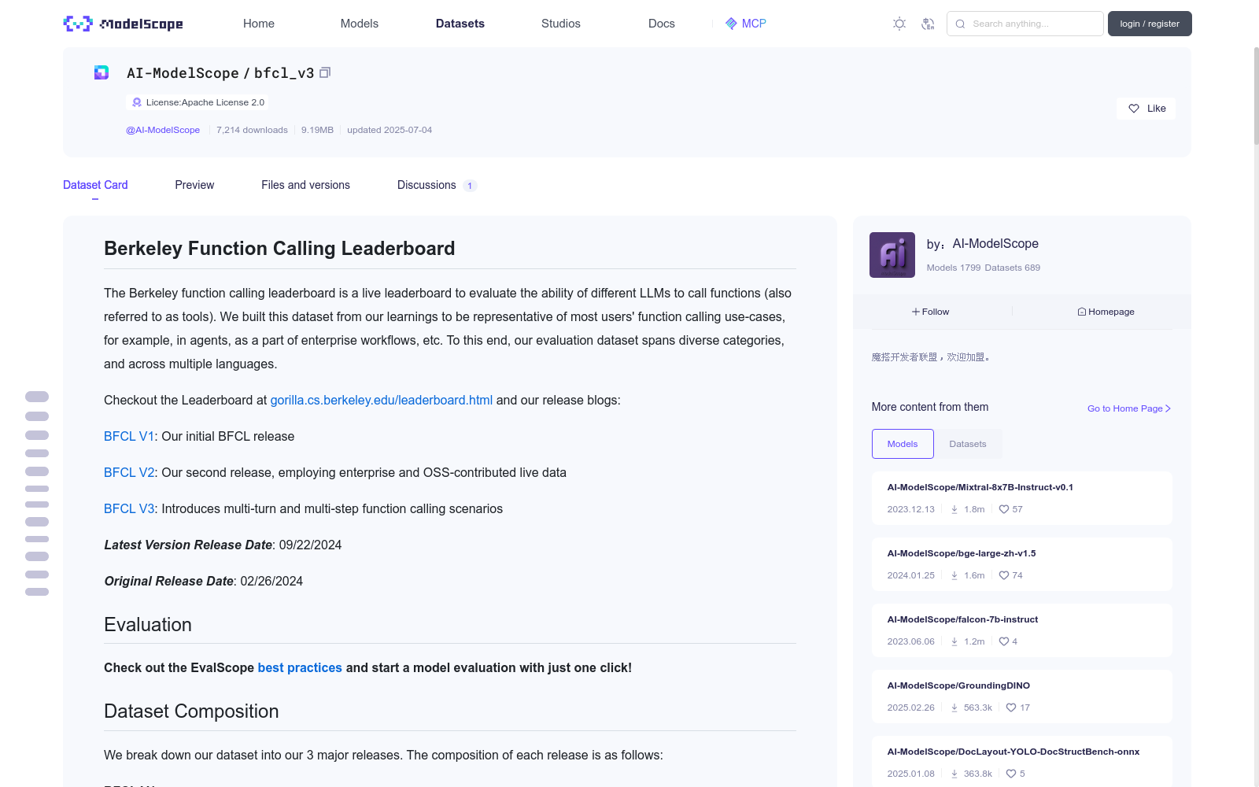
Task: Click the "Datasets 689" count text
Action: click(1013, 268)
